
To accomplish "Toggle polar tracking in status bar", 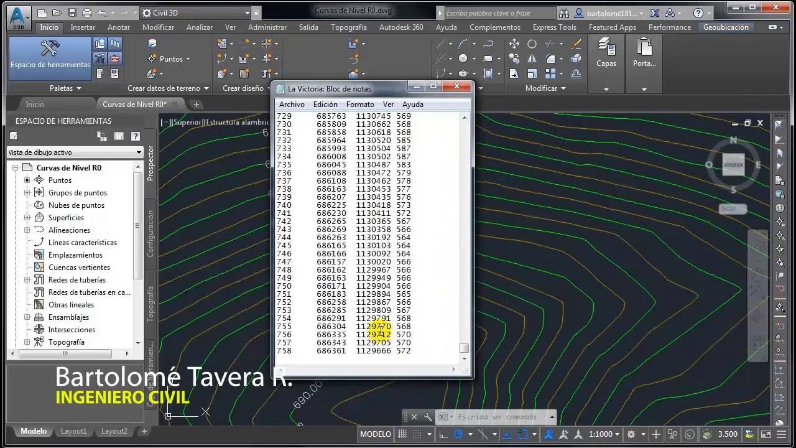I will [458, 434].
